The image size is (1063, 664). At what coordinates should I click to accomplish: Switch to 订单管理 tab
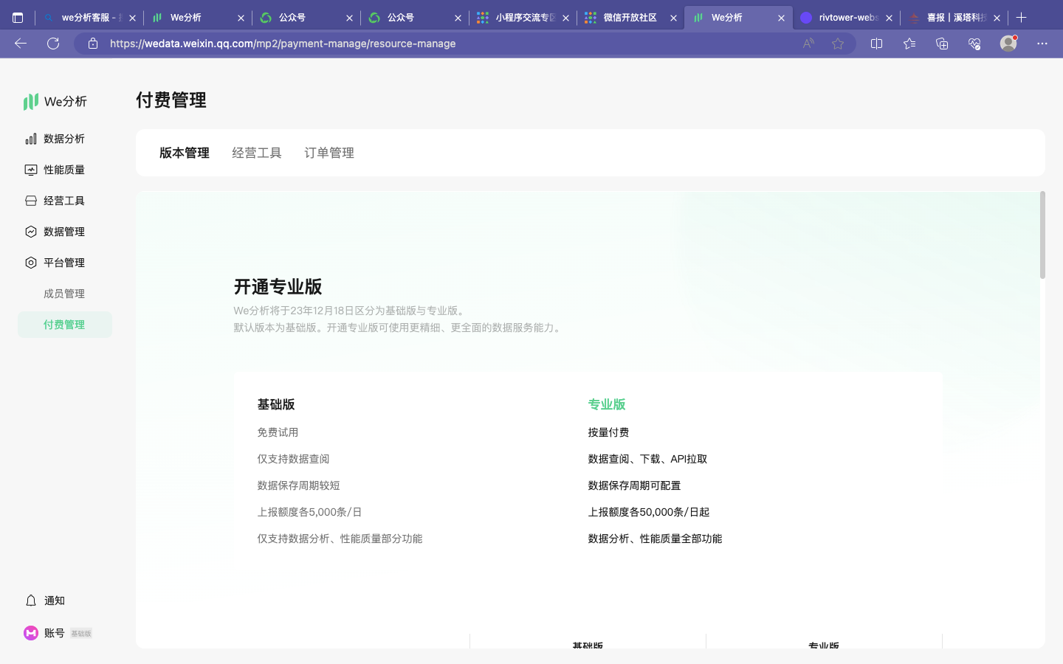click(x=329, y=153)
